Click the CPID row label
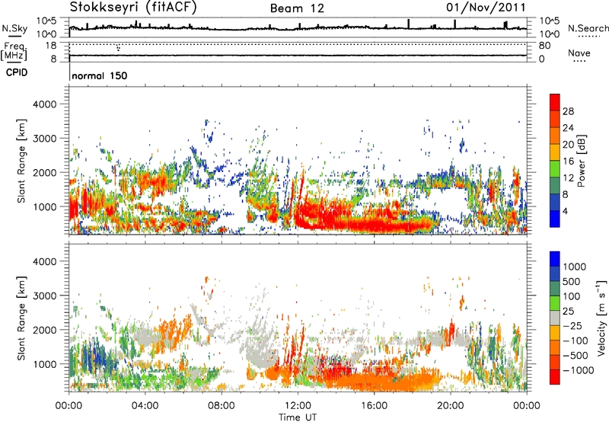The image size is (609, 422). click(17, 72)
